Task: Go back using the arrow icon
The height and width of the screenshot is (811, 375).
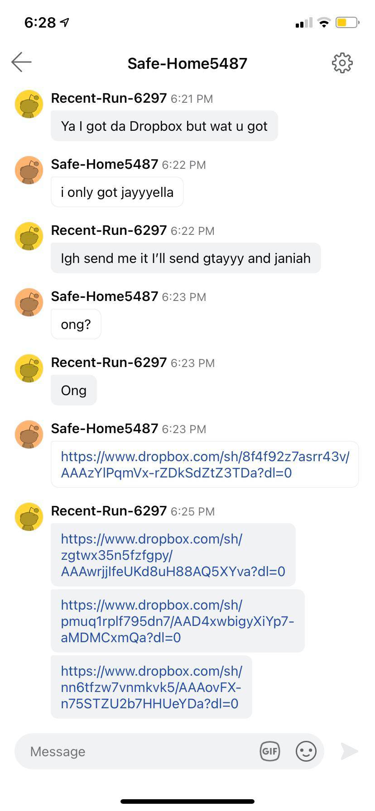Action: click(21, 62)
